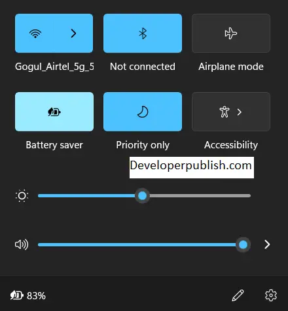Image resolution: width=288 pixels, height=311 pixels.
Task: Click the Gogul_Airtel_5g_5 network label
Action: click(x=54, y=67)
